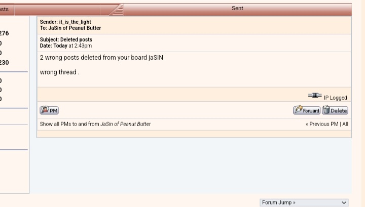Forward this private message
This screenshot has height=207, width=365.
(x=306, y=110)
